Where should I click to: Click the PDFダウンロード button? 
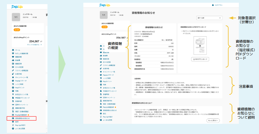200,59
